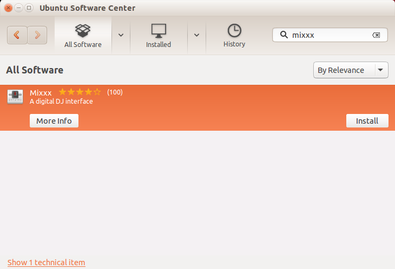Open the History section
The width and height of the screenshot is (395, 269).
point(234,35)
